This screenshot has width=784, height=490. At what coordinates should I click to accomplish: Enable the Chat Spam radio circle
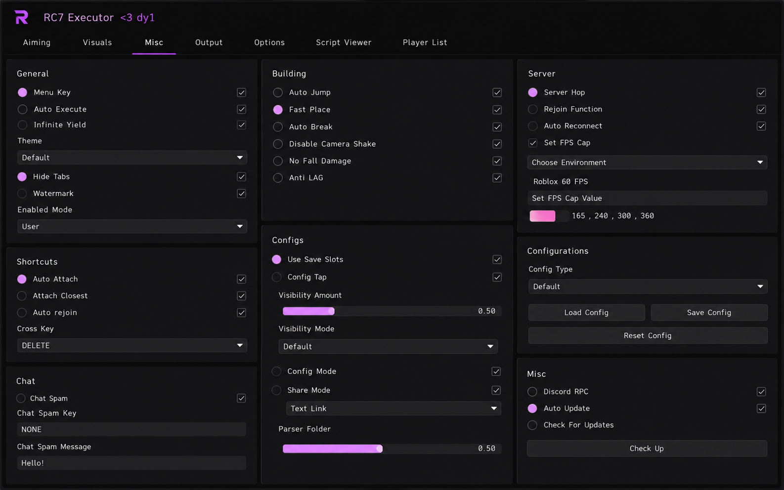point(21,398)
